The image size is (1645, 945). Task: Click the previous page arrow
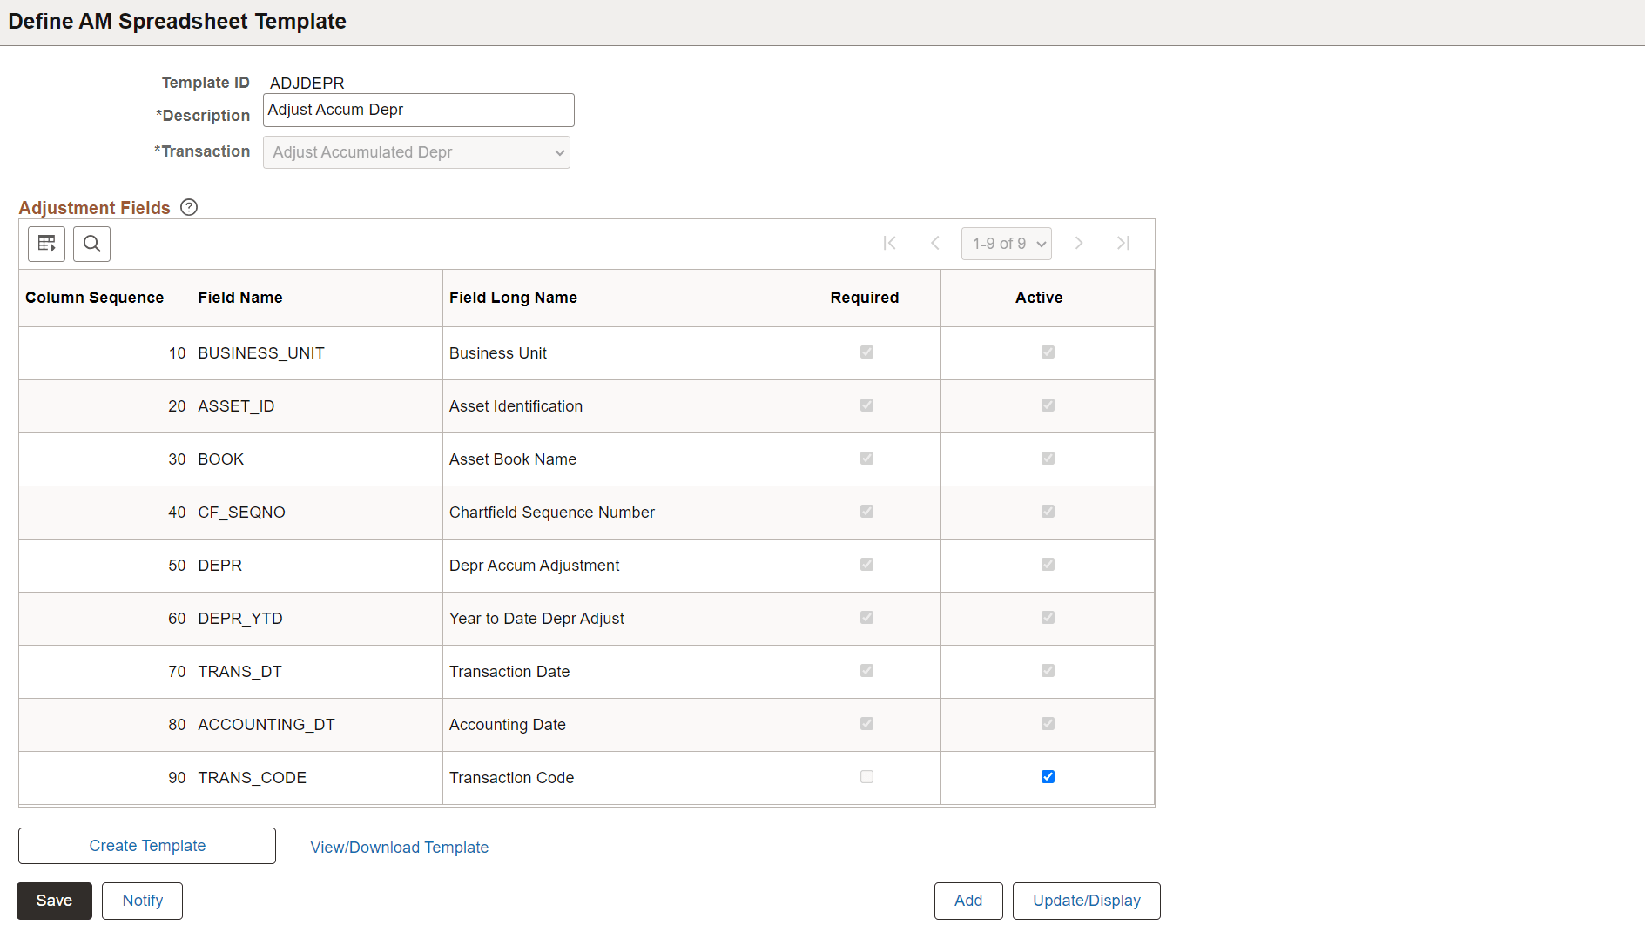(934, 243)
